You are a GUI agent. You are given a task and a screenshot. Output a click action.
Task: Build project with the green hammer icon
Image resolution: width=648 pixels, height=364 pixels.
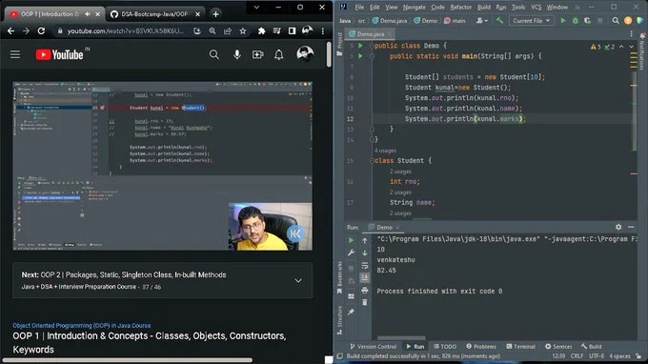coord(499,21)
